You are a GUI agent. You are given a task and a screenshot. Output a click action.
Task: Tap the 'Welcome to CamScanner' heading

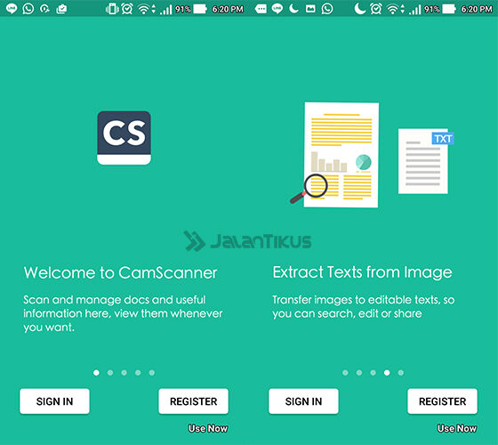tap(121, 272)
